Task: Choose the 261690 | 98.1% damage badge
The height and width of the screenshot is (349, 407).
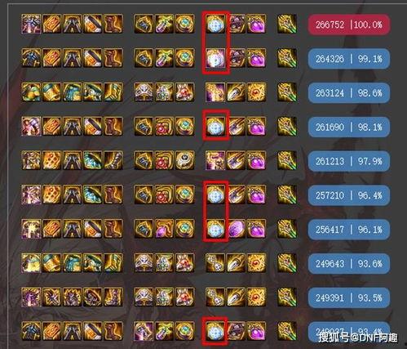Action: (x=349, y=128)
